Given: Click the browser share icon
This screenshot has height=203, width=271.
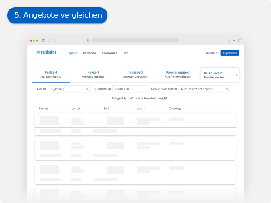Looking at the screenshot, I should (229, 41).
